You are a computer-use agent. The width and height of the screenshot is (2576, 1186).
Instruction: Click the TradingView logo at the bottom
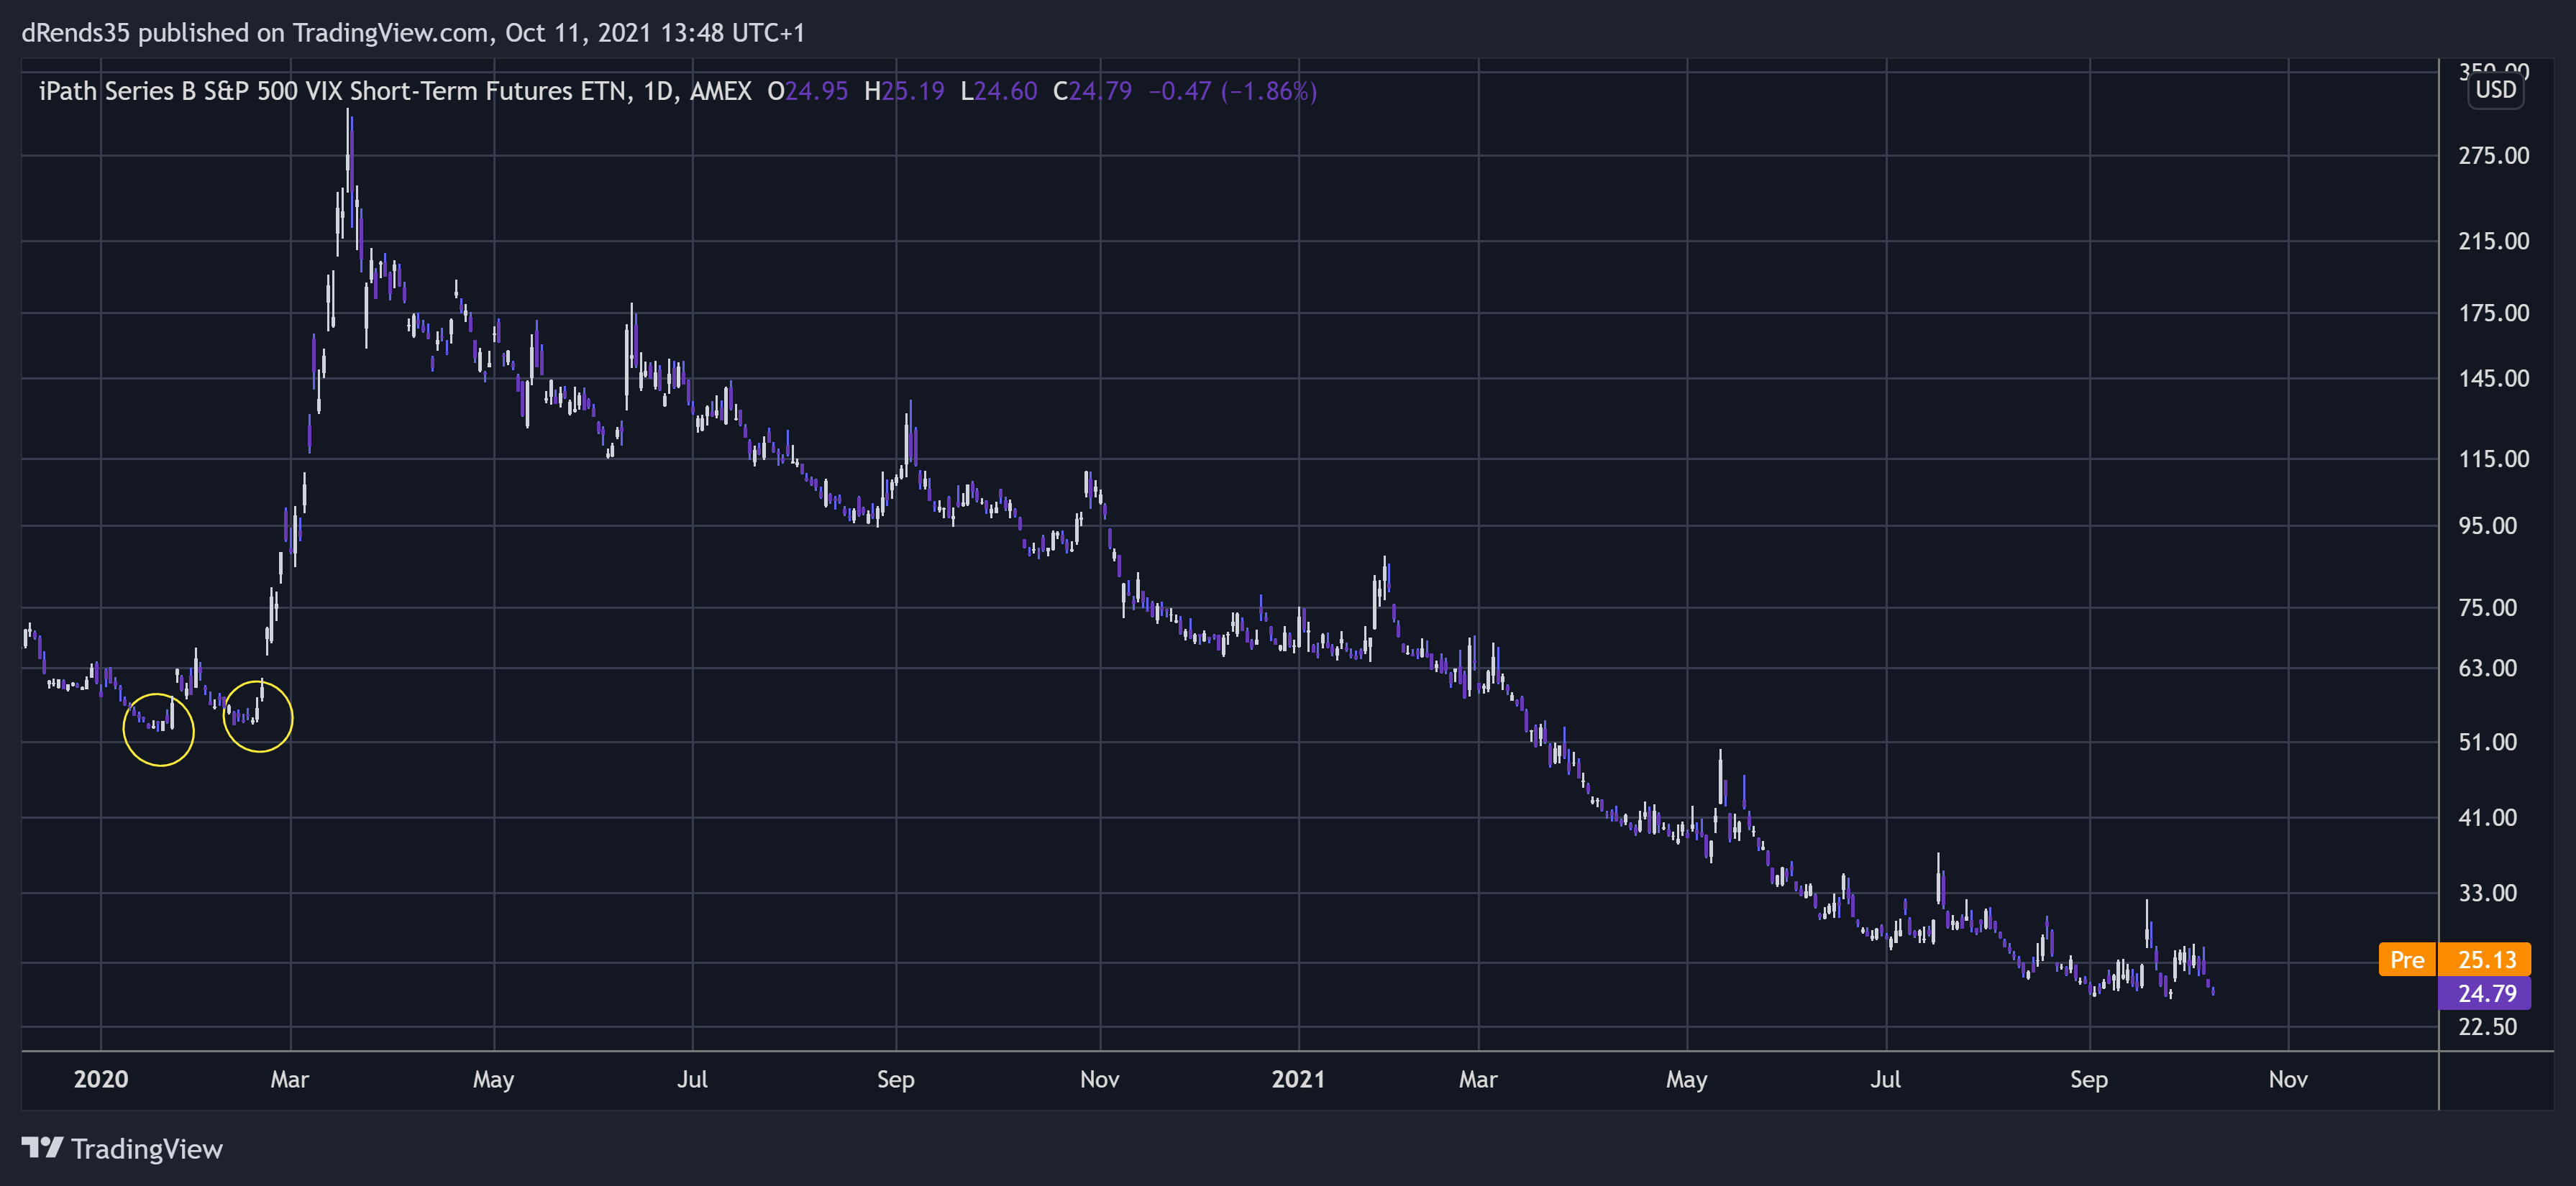pos(122,1148)
